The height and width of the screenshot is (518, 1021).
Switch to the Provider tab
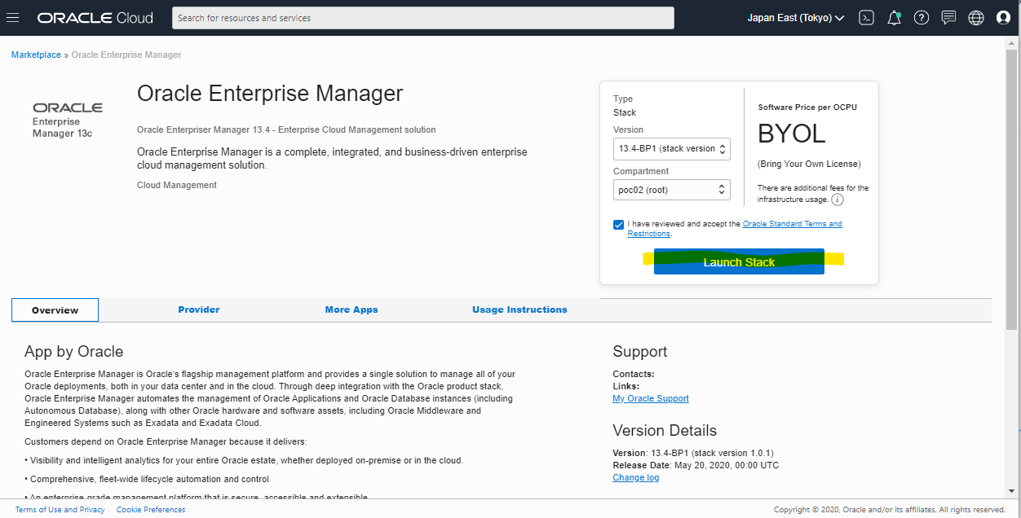coord(198,309)
